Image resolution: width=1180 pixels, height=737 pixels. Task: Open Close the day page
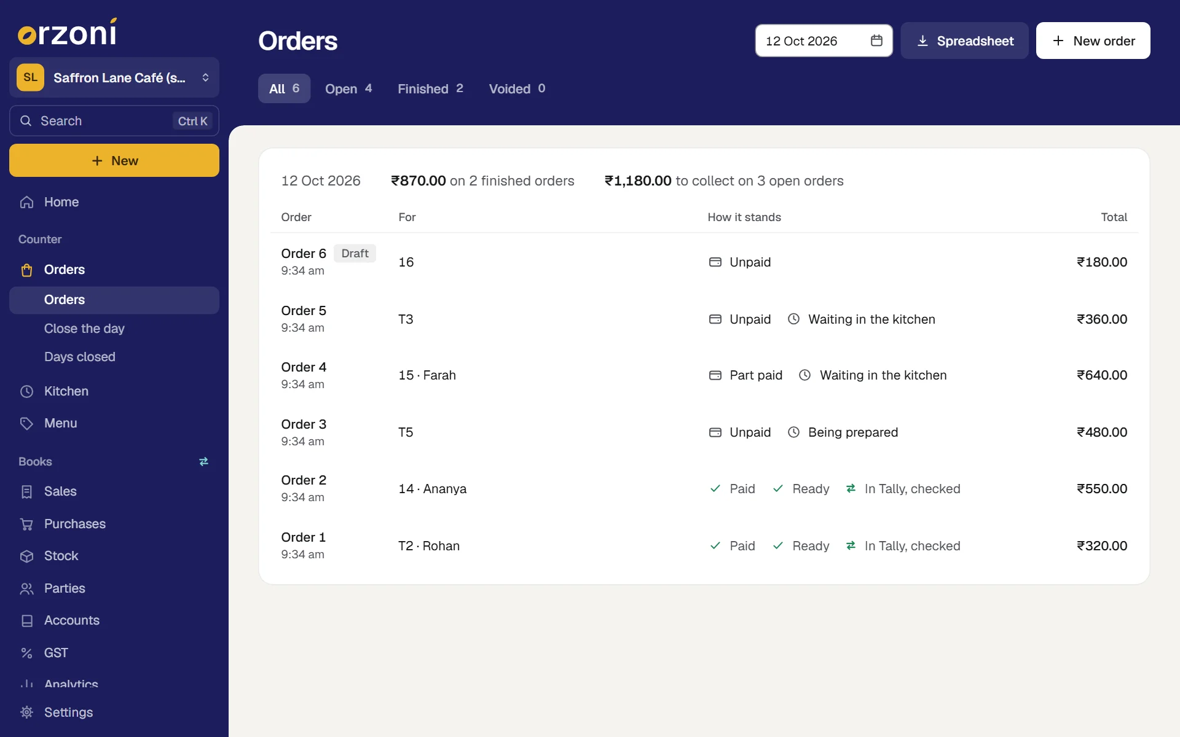(x=114, y=329)
